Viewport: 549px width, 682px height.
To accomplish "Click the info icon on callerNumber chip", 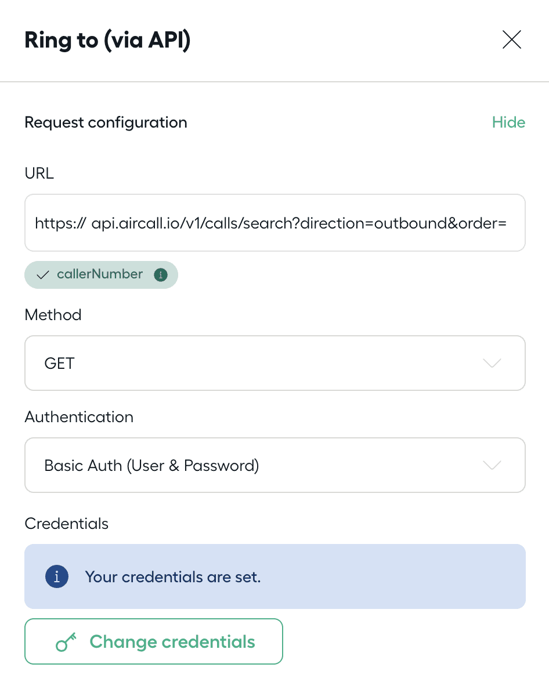I will pyautogui.click(x=160, y=275).
